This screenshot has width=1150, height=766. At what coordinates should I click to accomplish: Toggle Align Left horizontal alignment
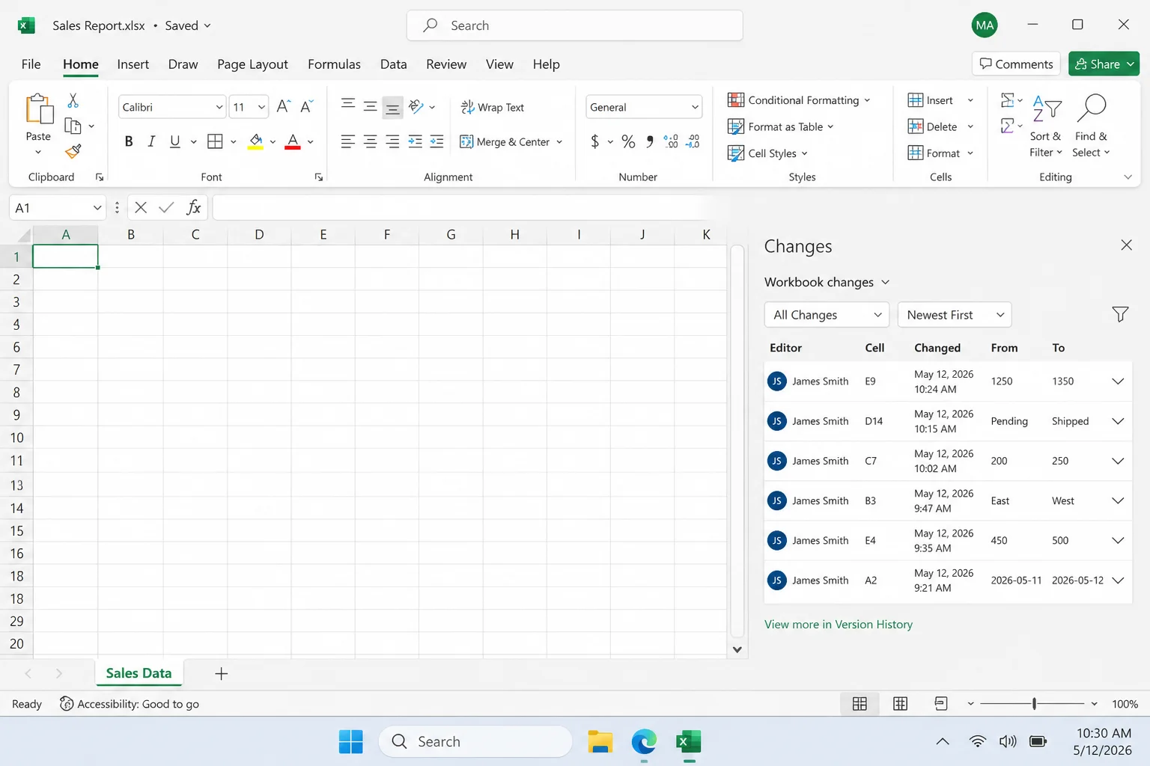[x=347, y=141]
